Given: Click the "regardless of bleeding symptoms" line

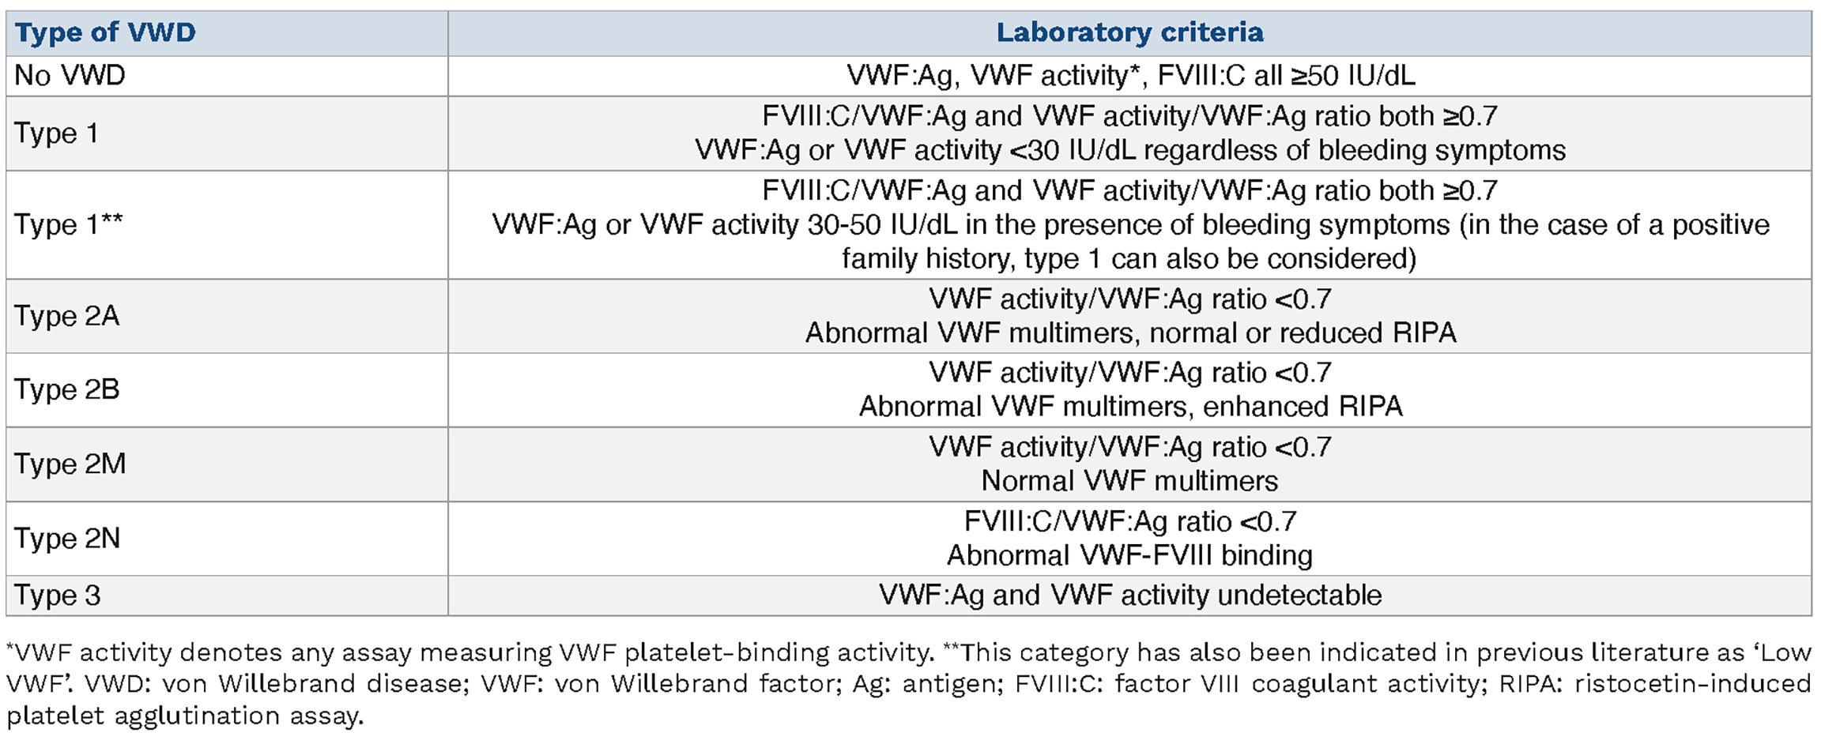Looking at the screenshot, I should pyautogui.click(x=1129, y=150).
